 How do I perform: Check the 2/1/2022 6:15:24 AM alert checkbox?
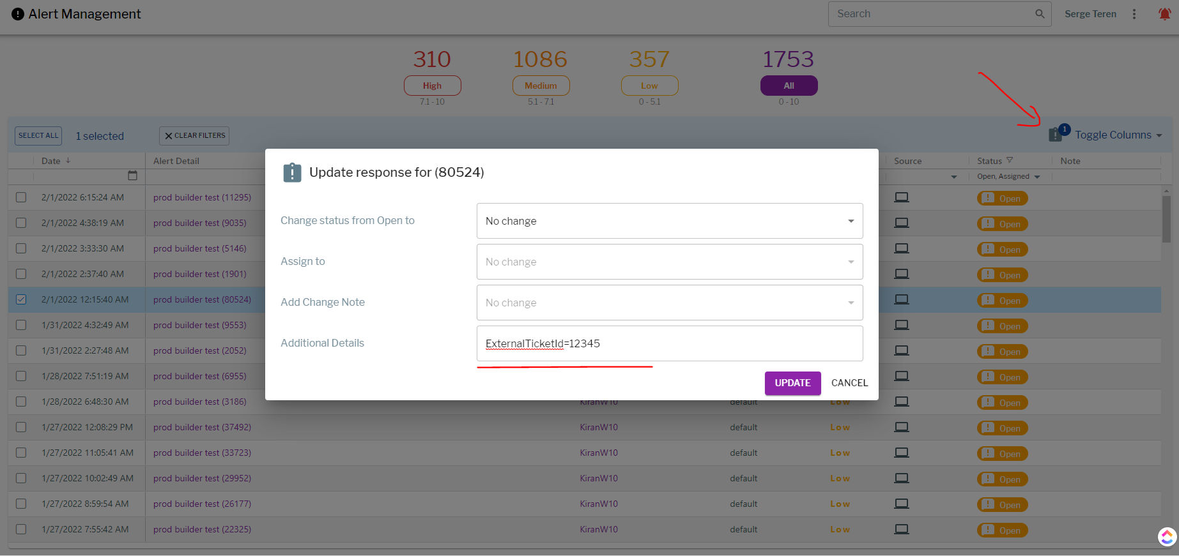[x=21, y=197]
